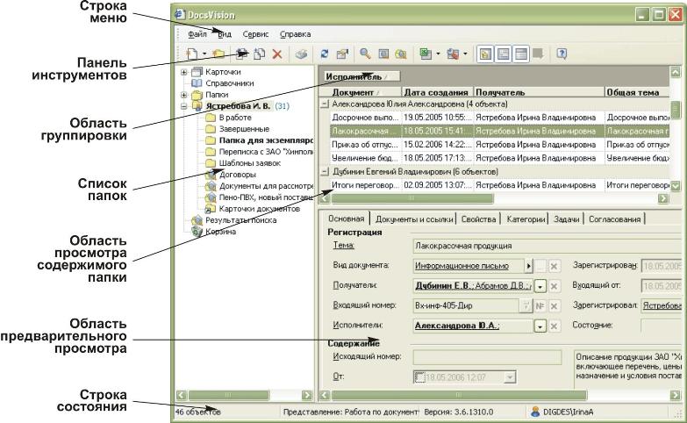The width and height of the screenshot is (687, 423).
Task: Collapse the Ястребова И. В. tree node
Action: [x=184, y=106]
